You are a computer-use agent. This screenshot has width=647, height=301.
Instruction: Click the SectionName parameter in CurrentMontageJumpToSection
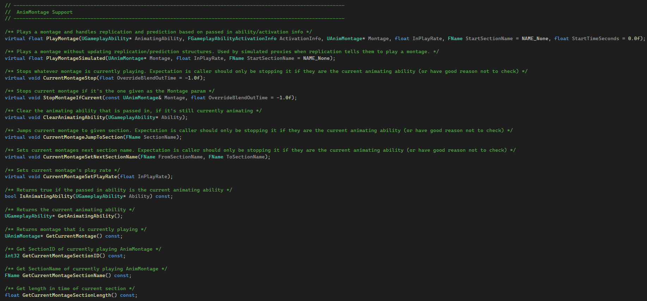click(x=160, y=137)
